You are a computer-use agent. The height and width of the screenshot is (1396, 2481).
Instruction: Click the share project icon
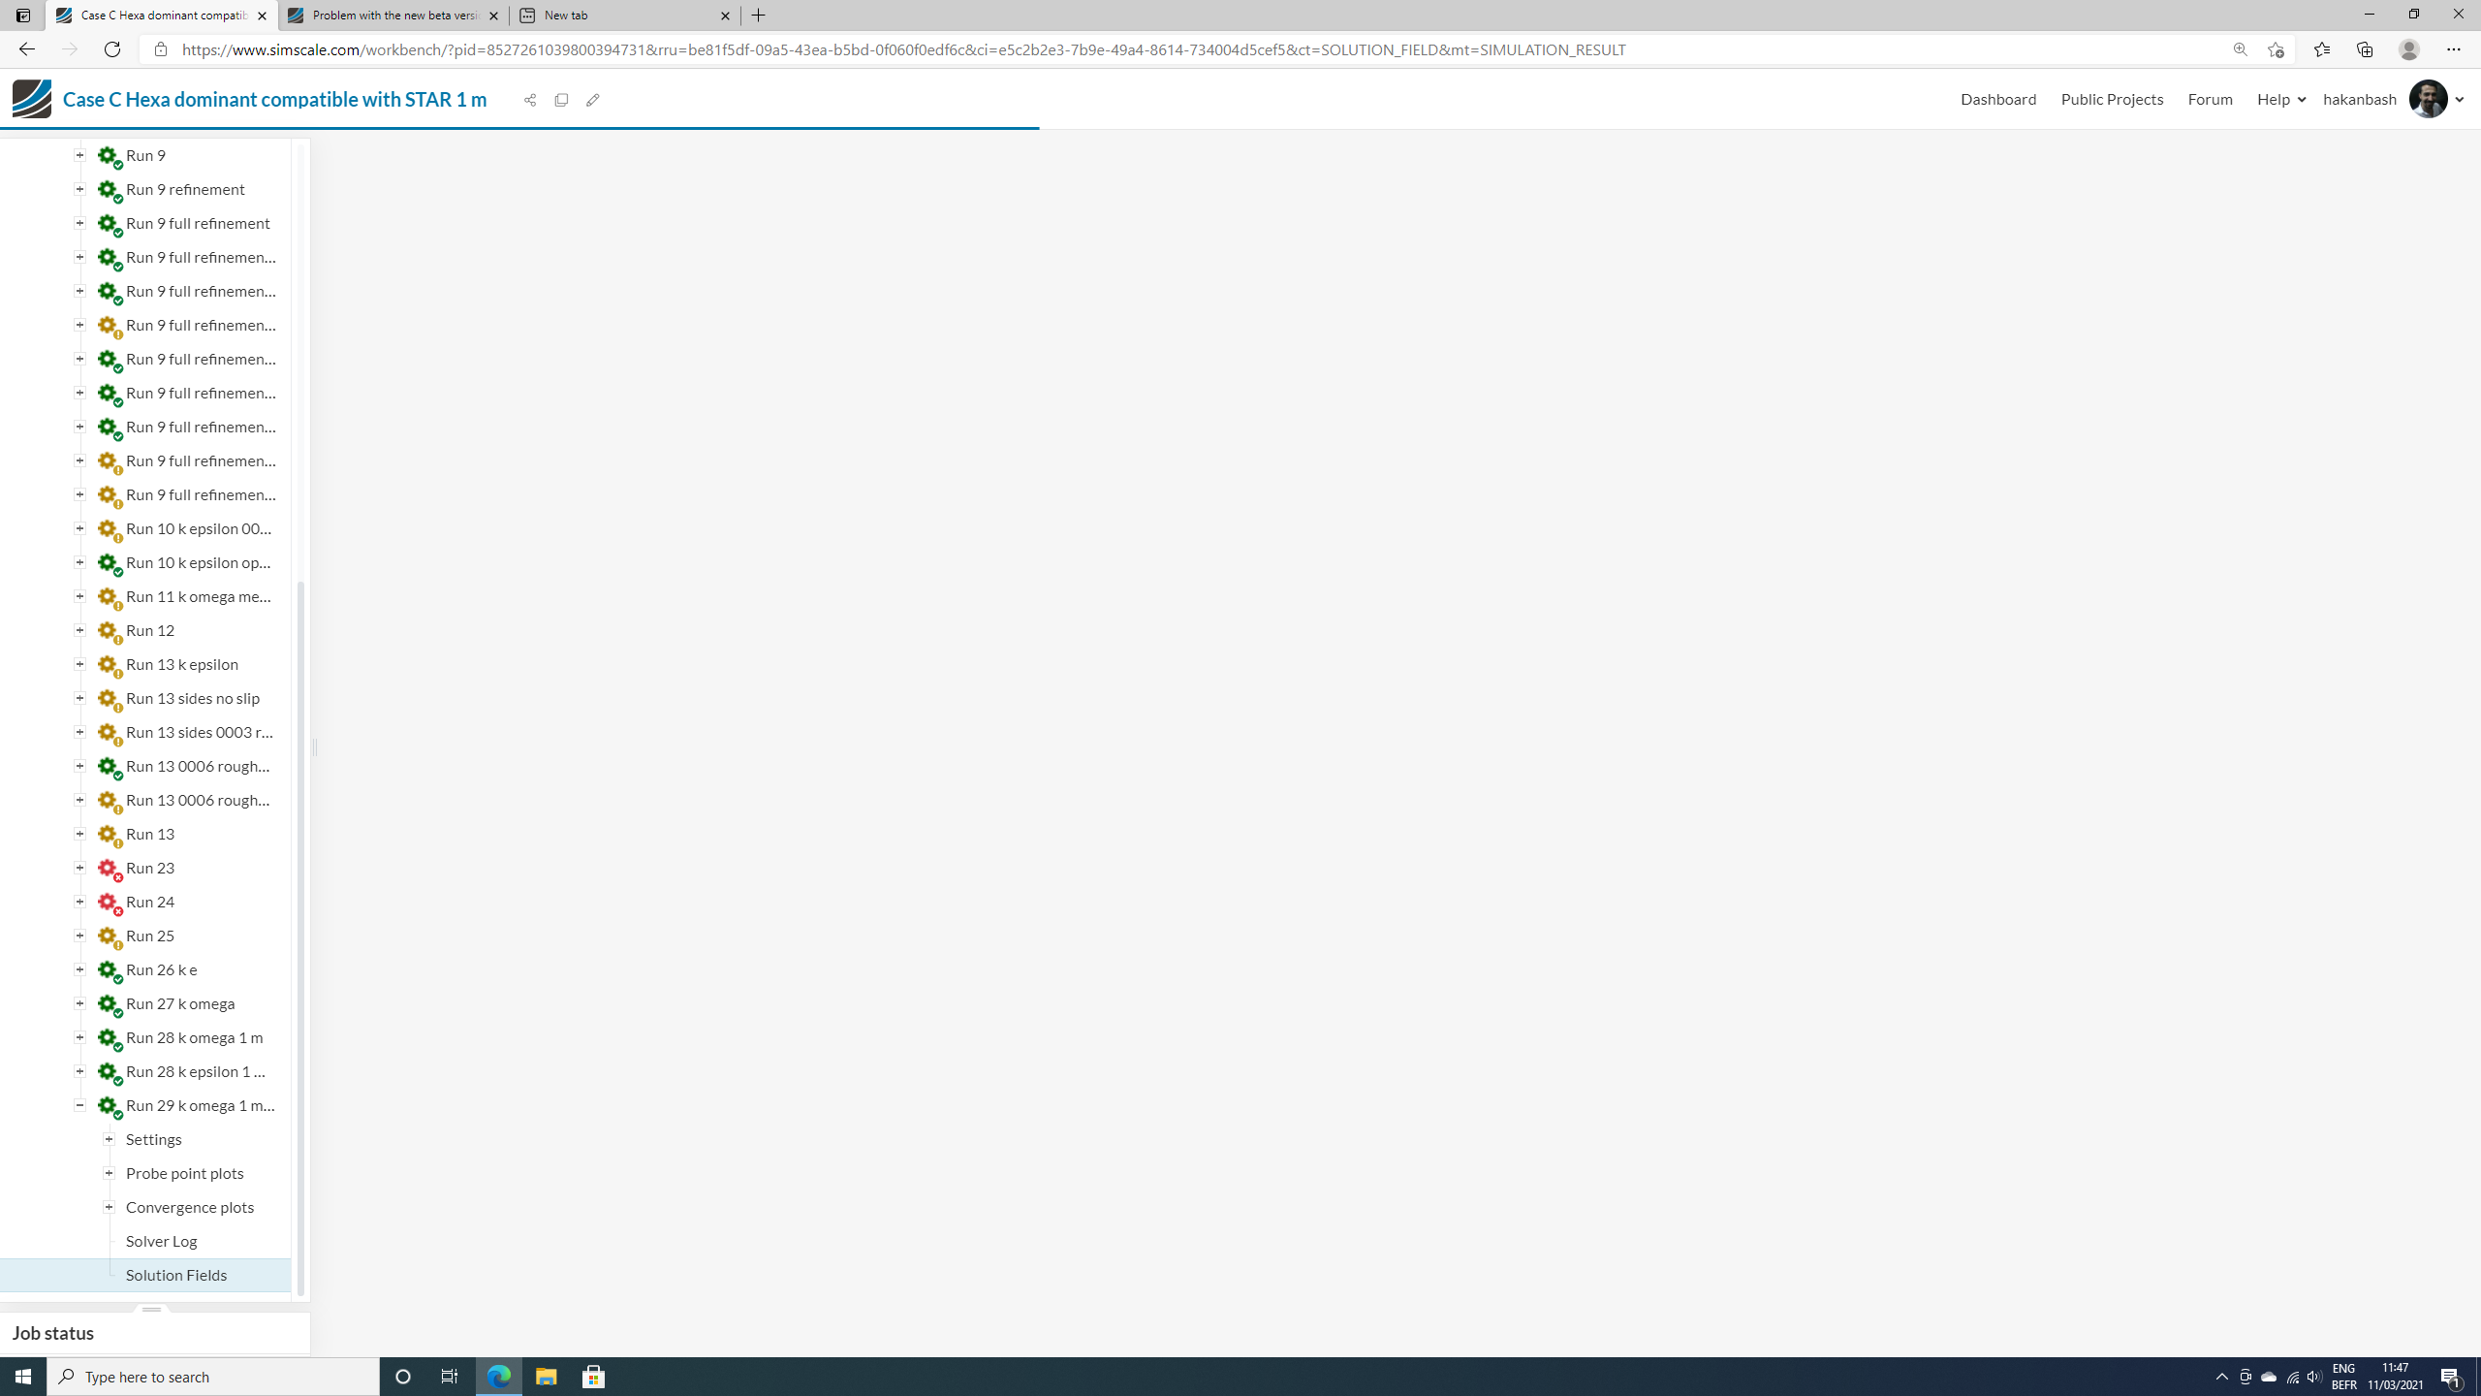click(x=530, y=100)
